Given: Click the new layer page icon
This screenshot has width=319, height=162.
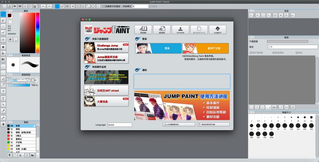Looking at the screenshot, I should point(251,107).
